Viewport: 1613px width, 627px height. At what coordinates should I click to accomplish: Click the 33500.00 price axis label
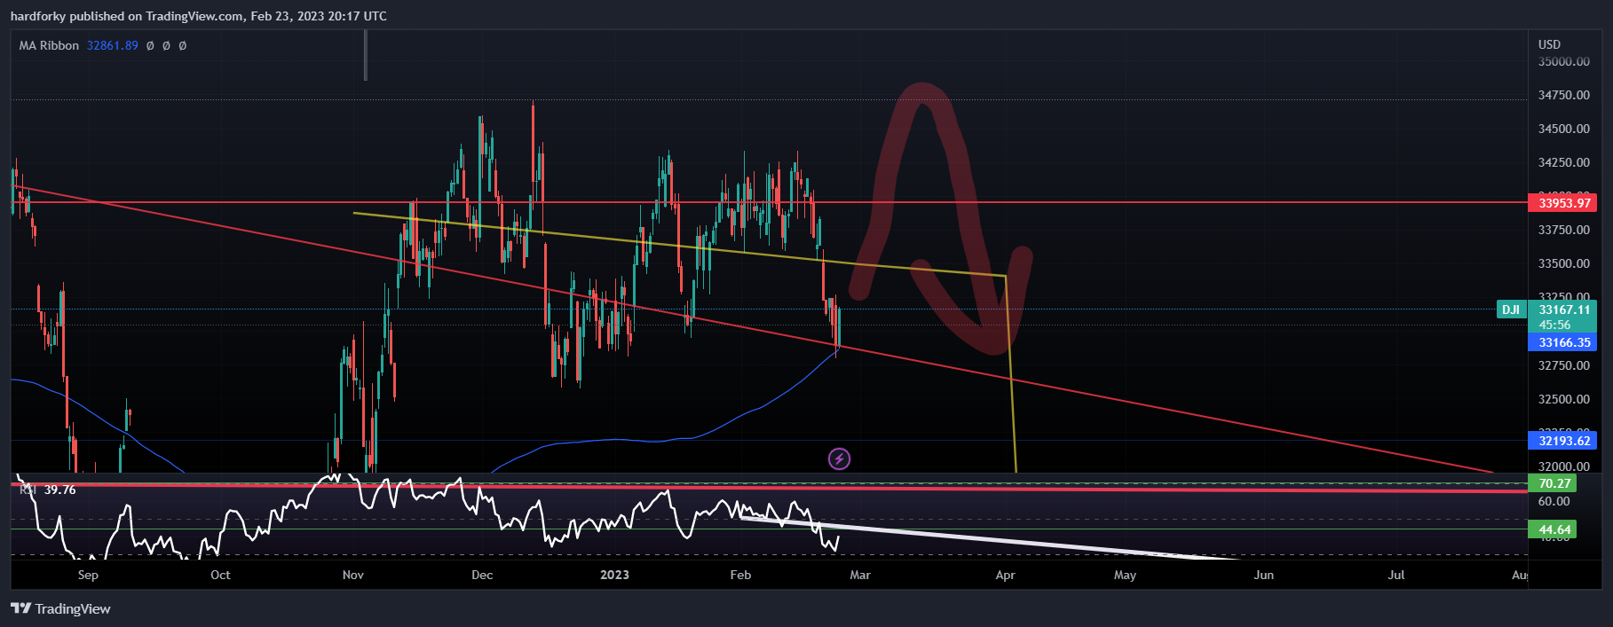(1563, 263)
